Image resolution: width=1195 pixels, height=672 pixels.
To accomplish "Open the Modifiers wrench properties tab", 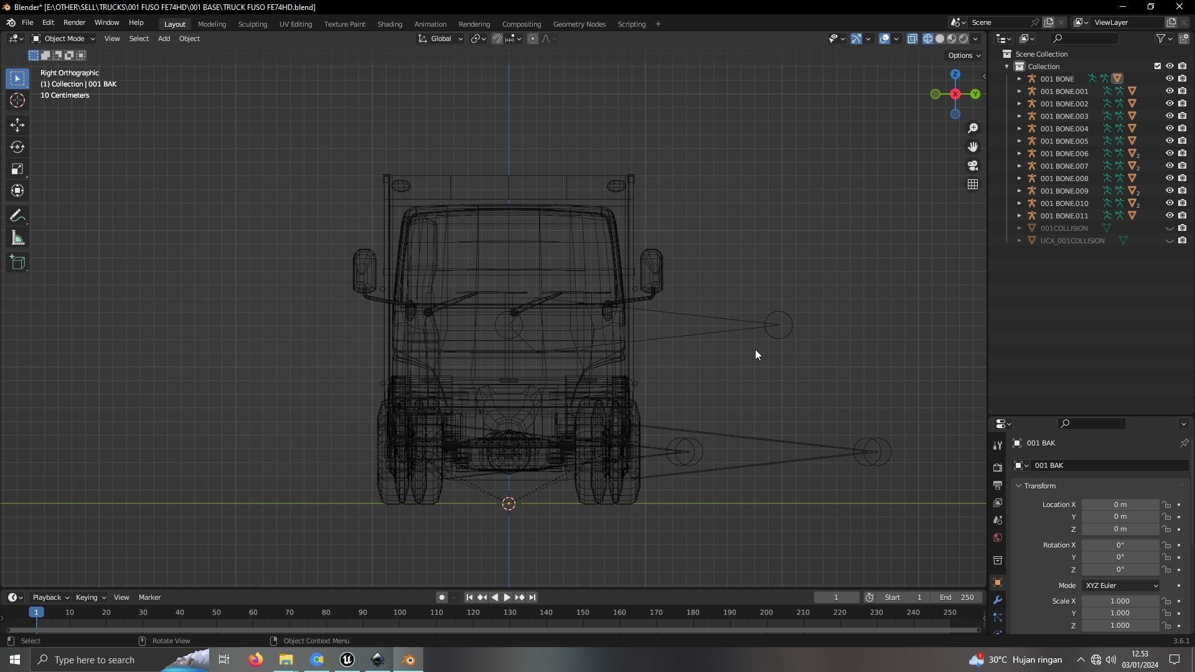I will click(998, 600).
